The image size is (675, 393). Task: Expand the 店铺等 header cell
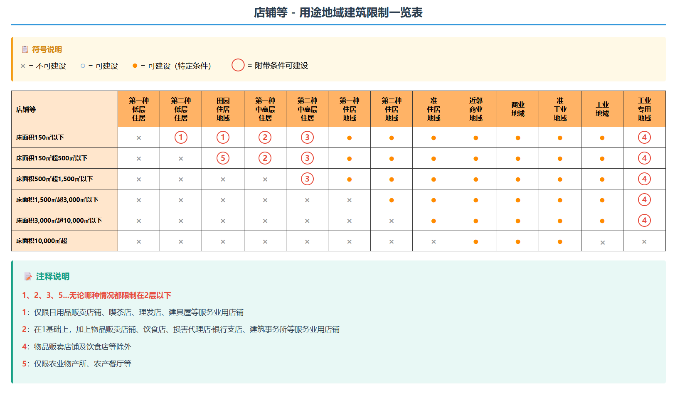(x=64, y=108)
